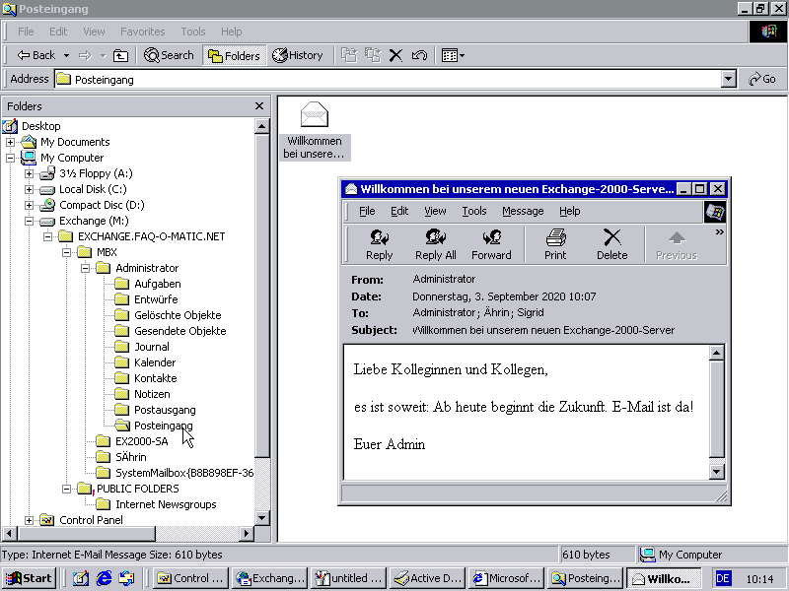Collapse the PUBLIC FOLDERS node
The height and width of the screenshot is (591, 789).
66,489
